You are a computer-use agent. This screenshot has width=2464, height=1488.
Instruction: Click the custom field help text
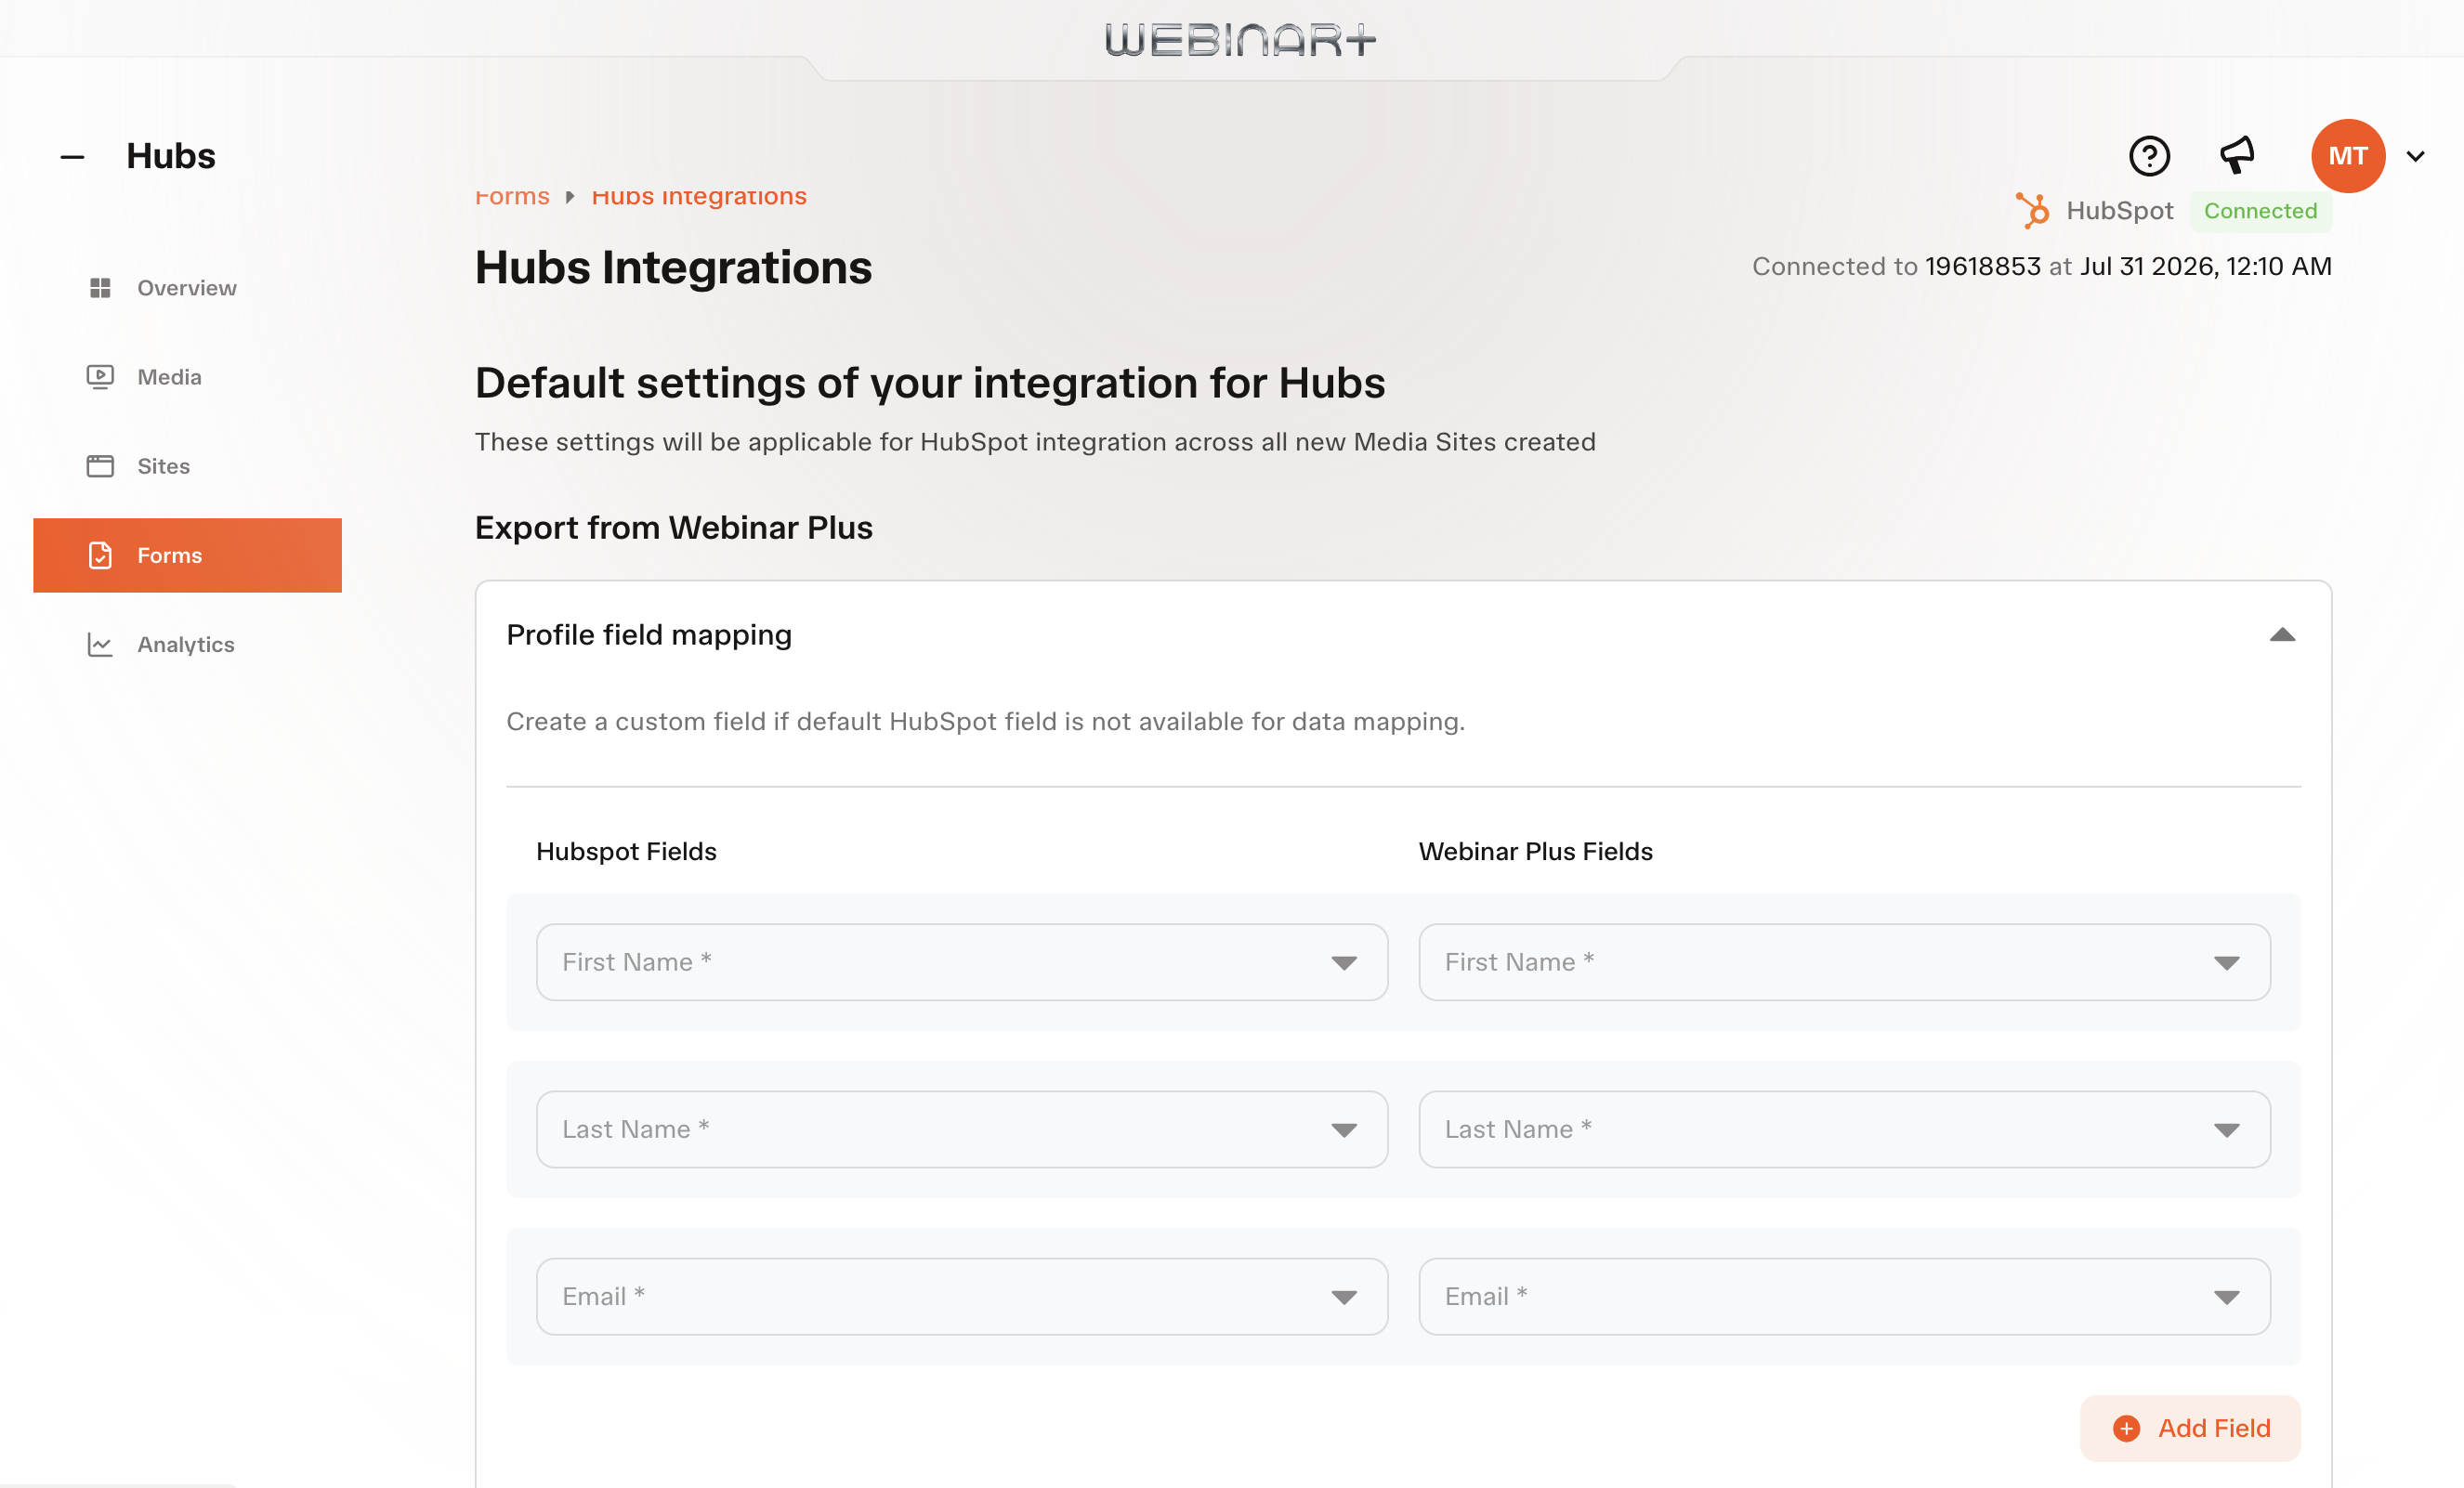pyautogui.click(x=985, y=722)
